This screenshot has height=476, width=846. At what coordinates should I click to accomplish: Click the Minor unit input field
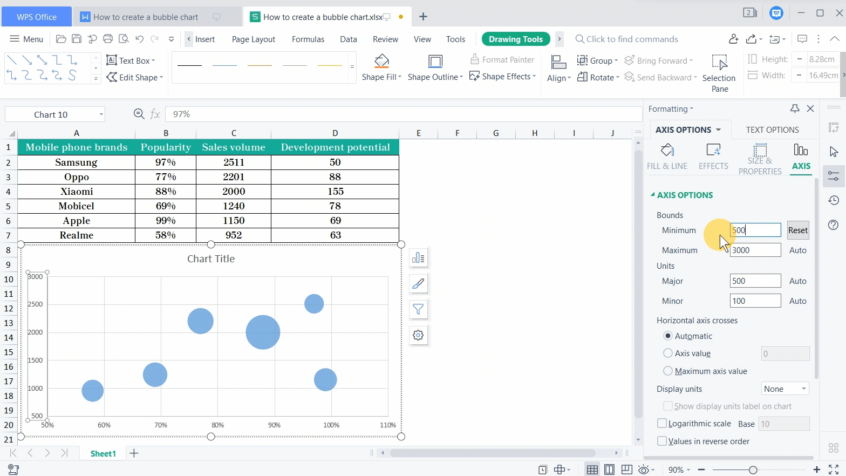point(755,301)
